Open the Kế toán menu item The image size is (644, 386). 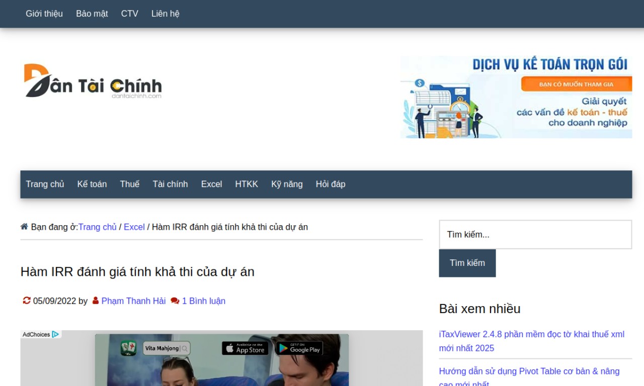pos(92,184)
